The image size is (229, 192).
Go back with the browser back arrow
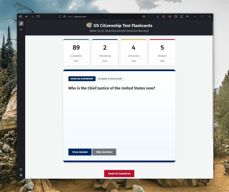point(27,17)
